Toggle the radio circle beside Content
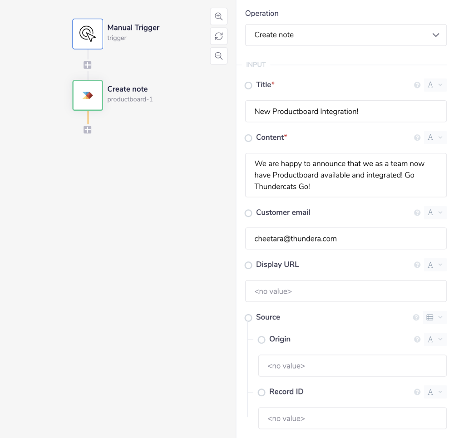Screen dimensions: 454x438 coord(248,138)
